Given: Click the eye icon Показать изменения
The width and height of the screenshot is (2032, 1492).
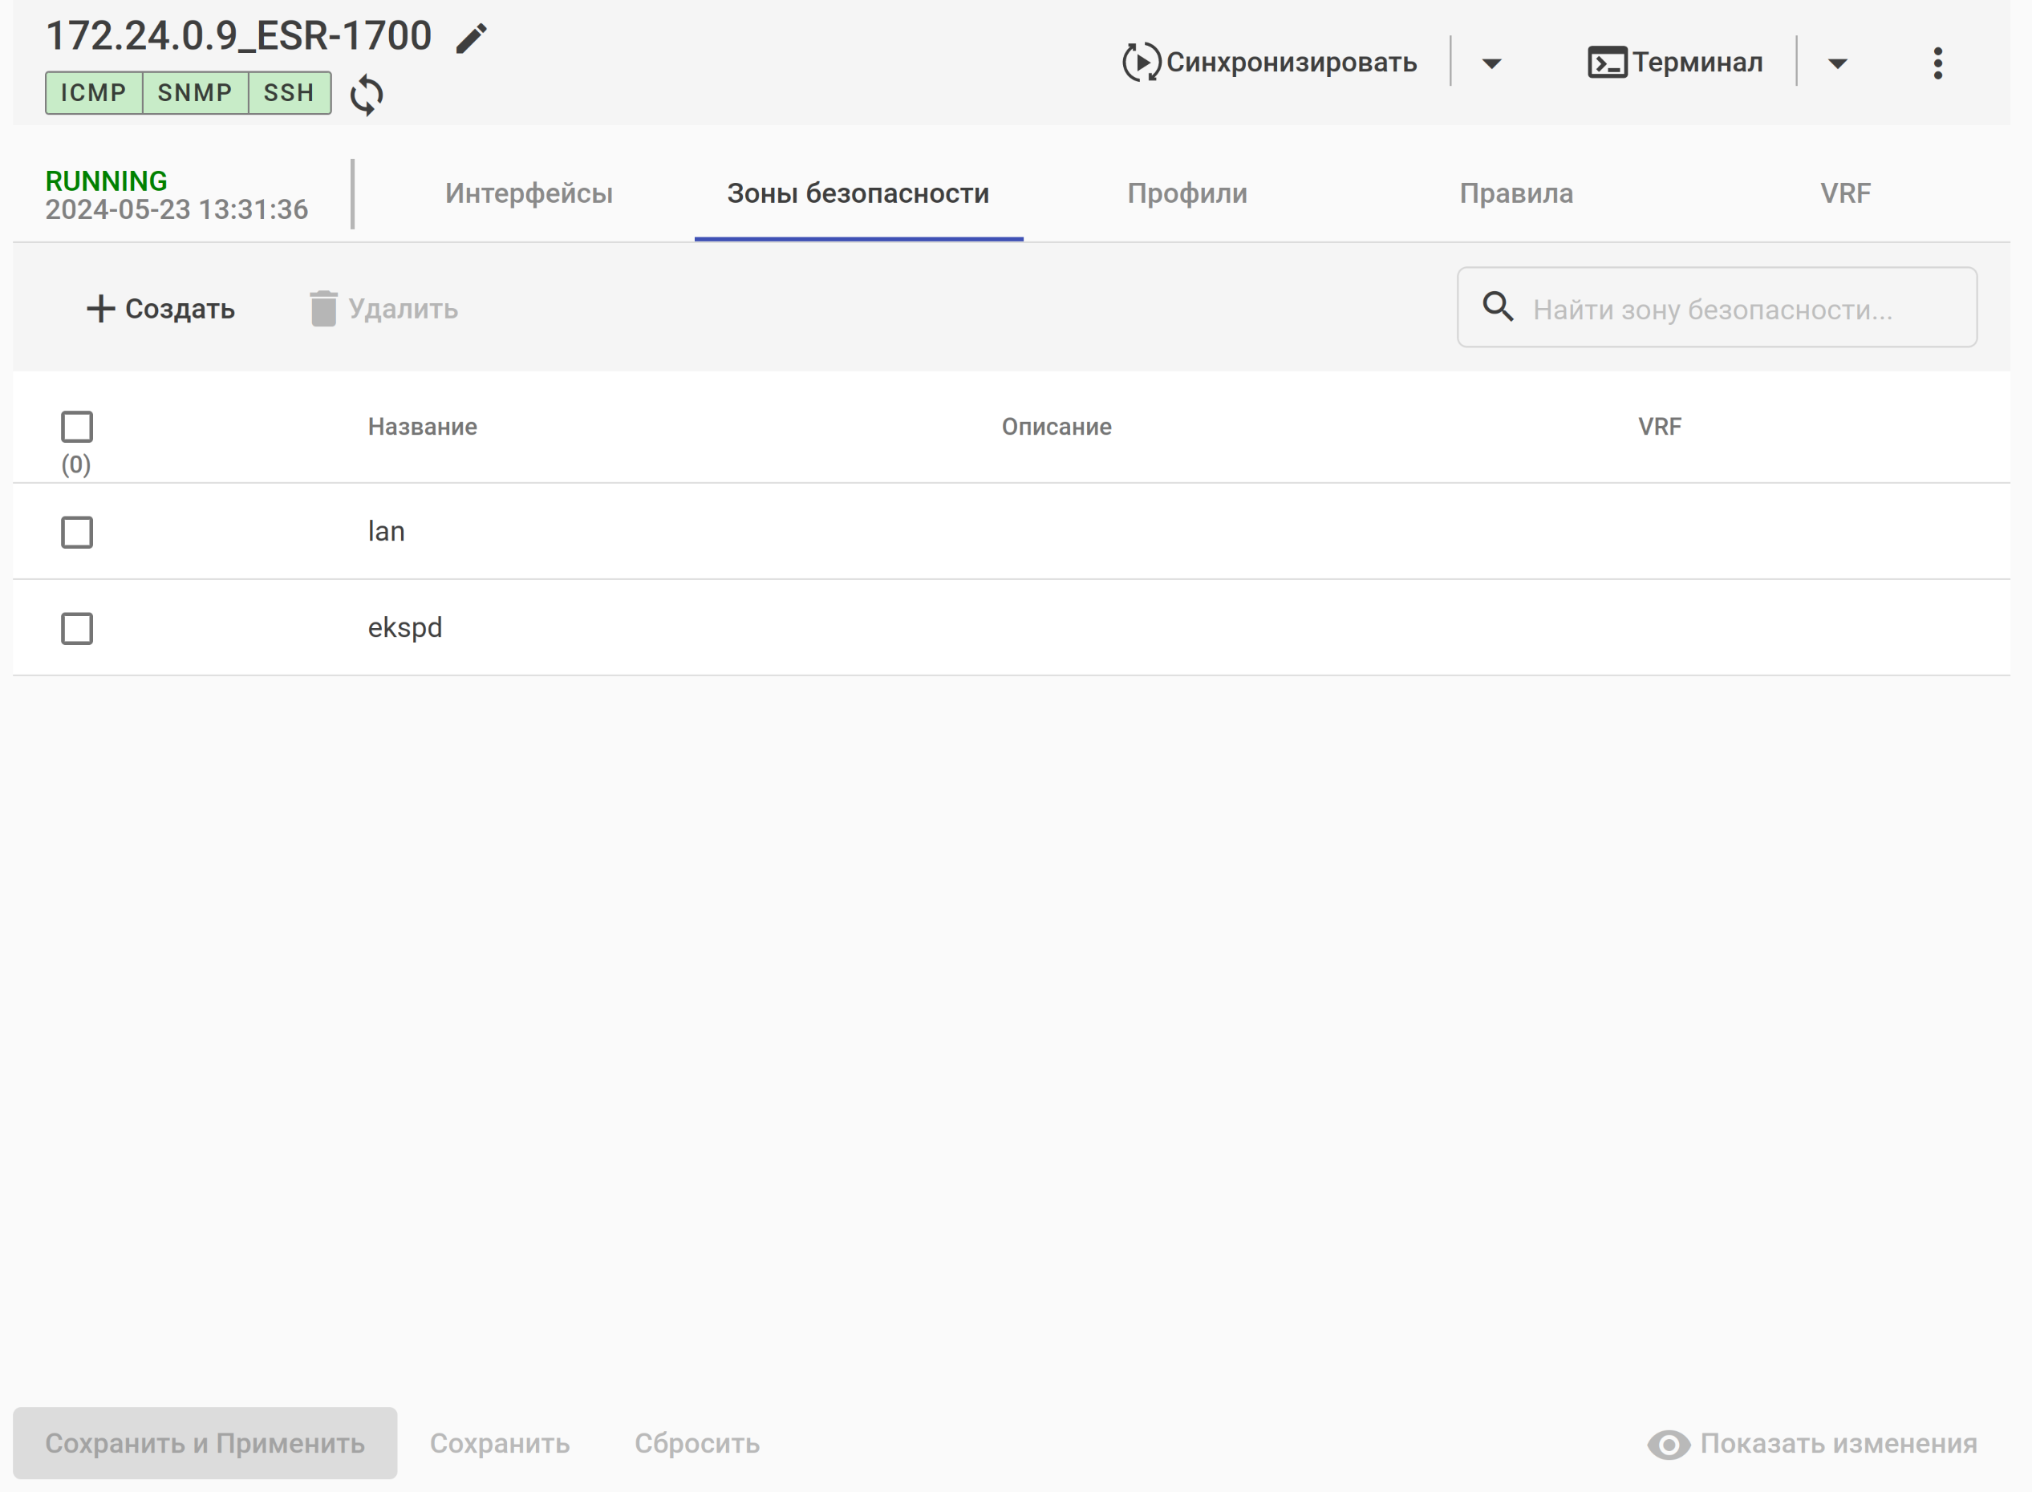Looking at the screenshot, I should (1668, 1444).
